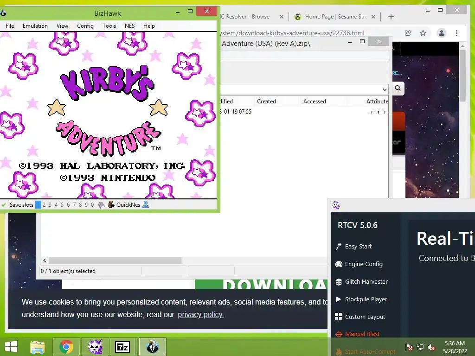Click the website search magnifier icon
475x356 pixels.
point(398,88)
